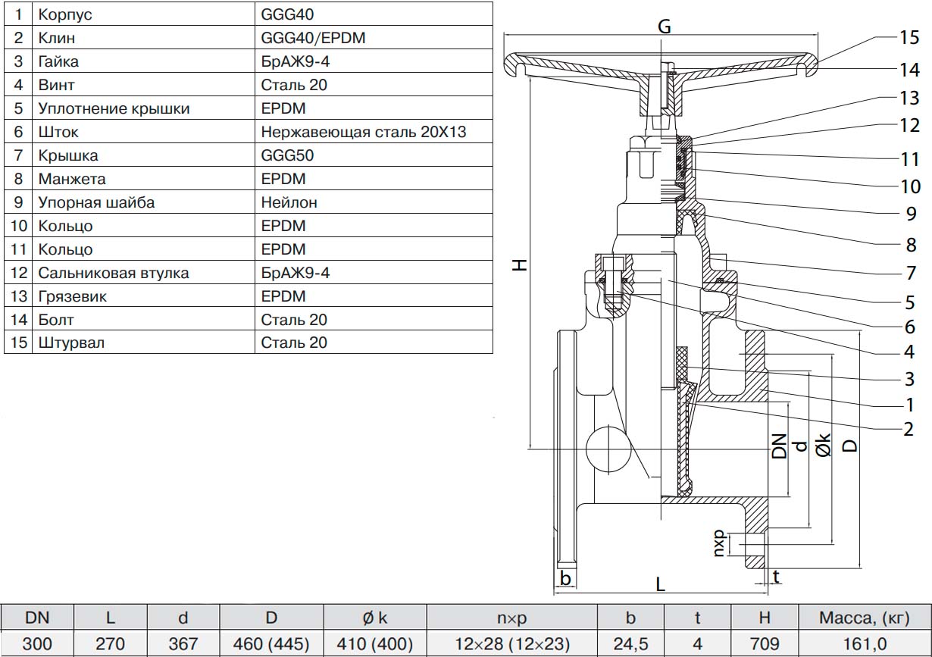Select the H dimension label on the drawing
Screen dimensions: 932x657
tap(519, 264)
